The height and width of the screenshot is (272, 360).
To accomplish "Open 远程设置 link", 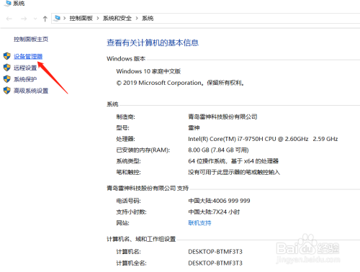I will click(x=25, y=68).
